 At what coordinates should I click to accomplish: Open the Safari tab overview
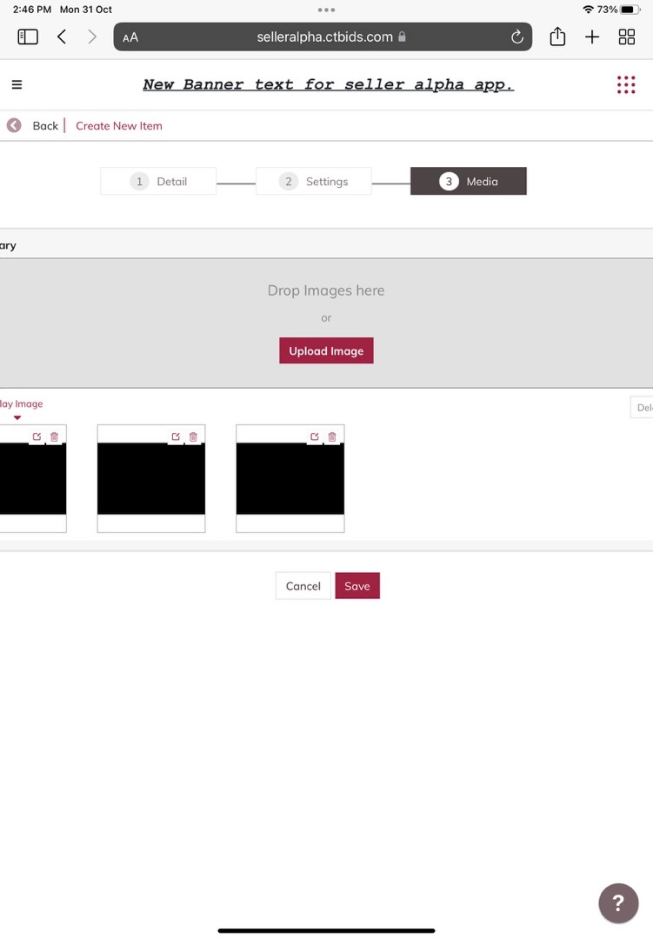[626, 37]
